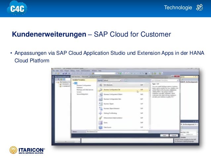Select the Mashups and Web Services category

(85, 90)
